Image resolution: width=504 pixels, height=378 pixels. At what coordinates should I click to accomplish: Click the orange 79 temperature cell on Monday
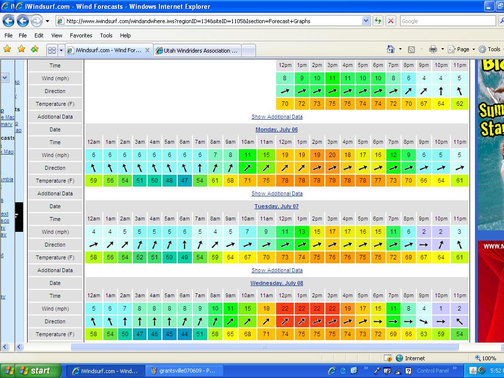[x=332, y=181]
